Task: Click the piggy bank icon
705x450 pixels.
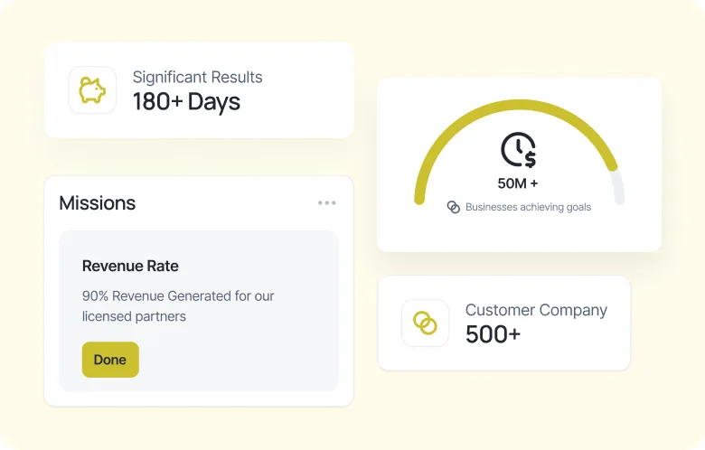Action: (92, 90)
